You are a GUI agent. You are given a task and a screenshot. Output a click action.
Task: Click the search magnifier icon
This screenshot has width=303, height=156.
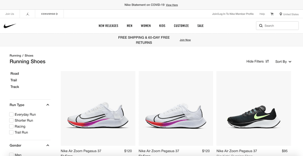(261, 26)
